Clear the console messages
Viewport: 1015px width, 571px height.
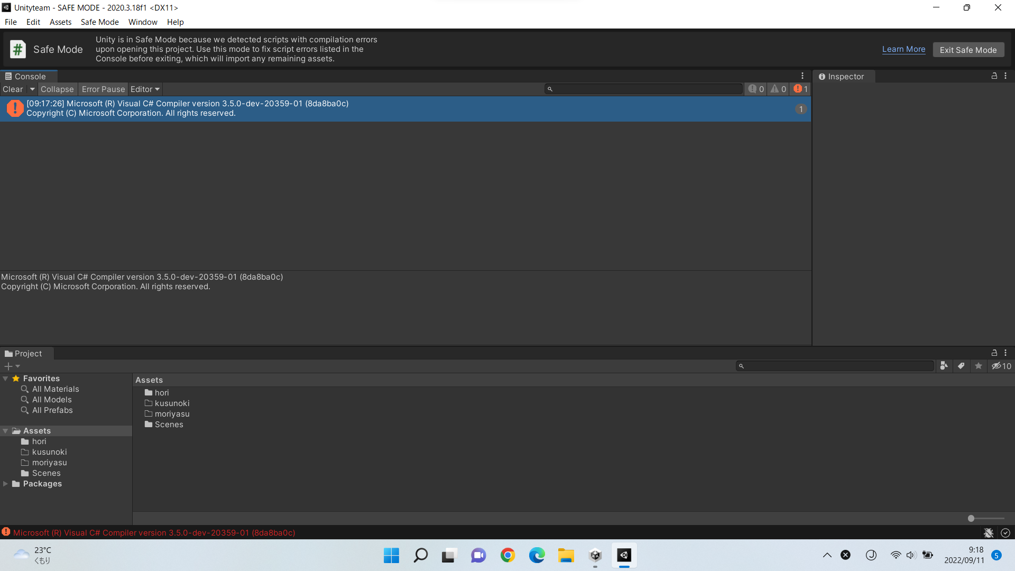(x=13, y=89)
